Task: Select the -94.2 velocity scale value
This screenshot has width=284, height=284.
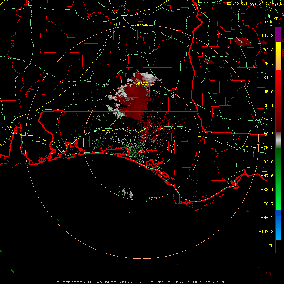Action: coord(267,218)
